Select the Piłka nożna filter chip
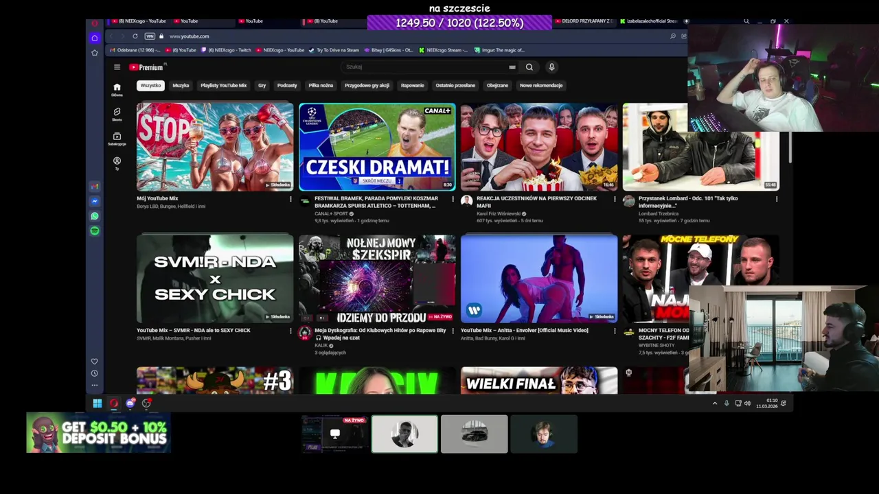 (x=321, y=86)
